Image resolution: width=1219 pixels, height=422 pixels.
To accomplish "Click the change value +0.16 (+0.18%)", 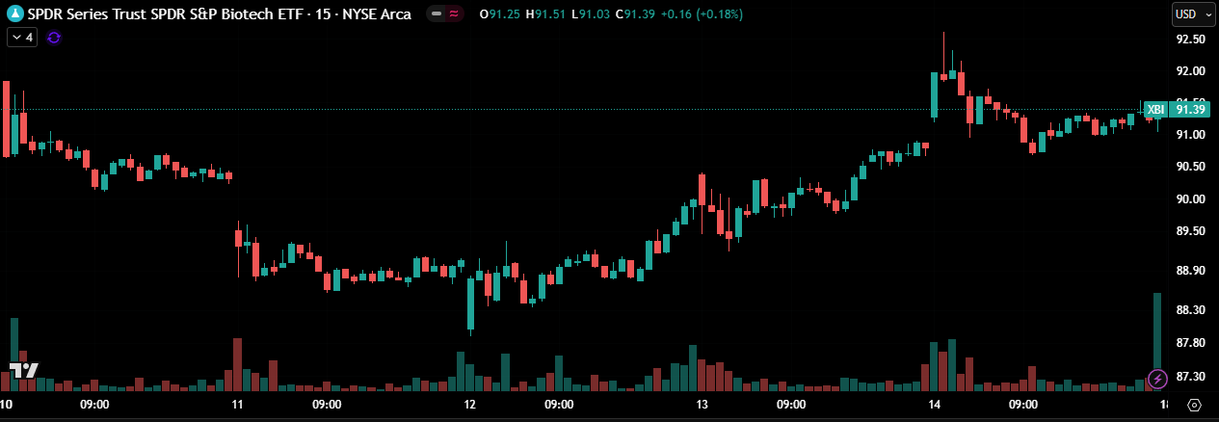I will pyautogui.click(x=702, y=14).
